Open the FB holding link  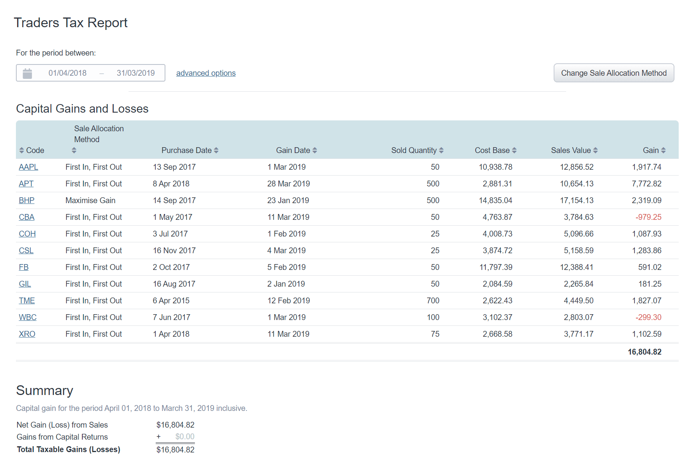pyautogui.click(x=24, y=267)
